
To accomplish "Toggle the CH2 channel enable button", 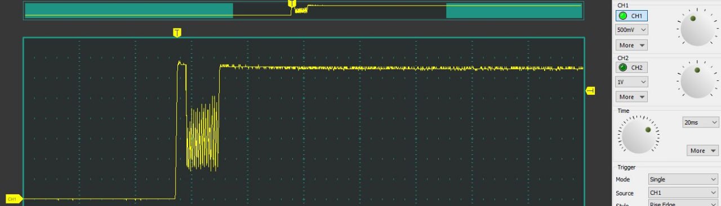I will pos(631,67).
